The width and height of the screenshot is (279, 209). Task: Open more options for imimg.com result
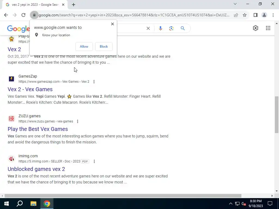coord(94,161)
